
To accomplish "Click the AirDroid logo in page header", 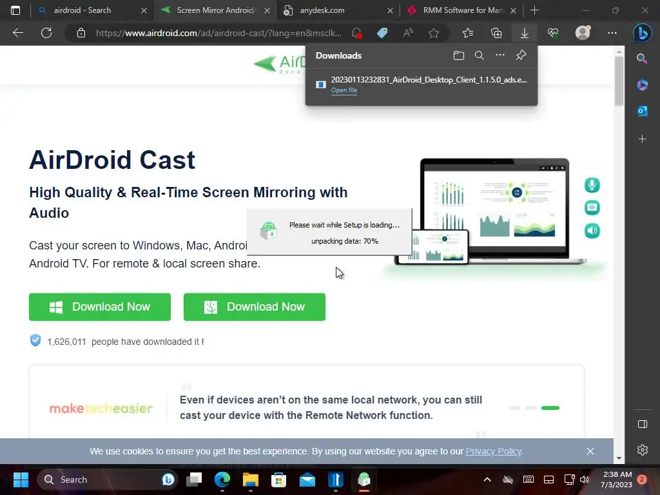I will 279,64.
